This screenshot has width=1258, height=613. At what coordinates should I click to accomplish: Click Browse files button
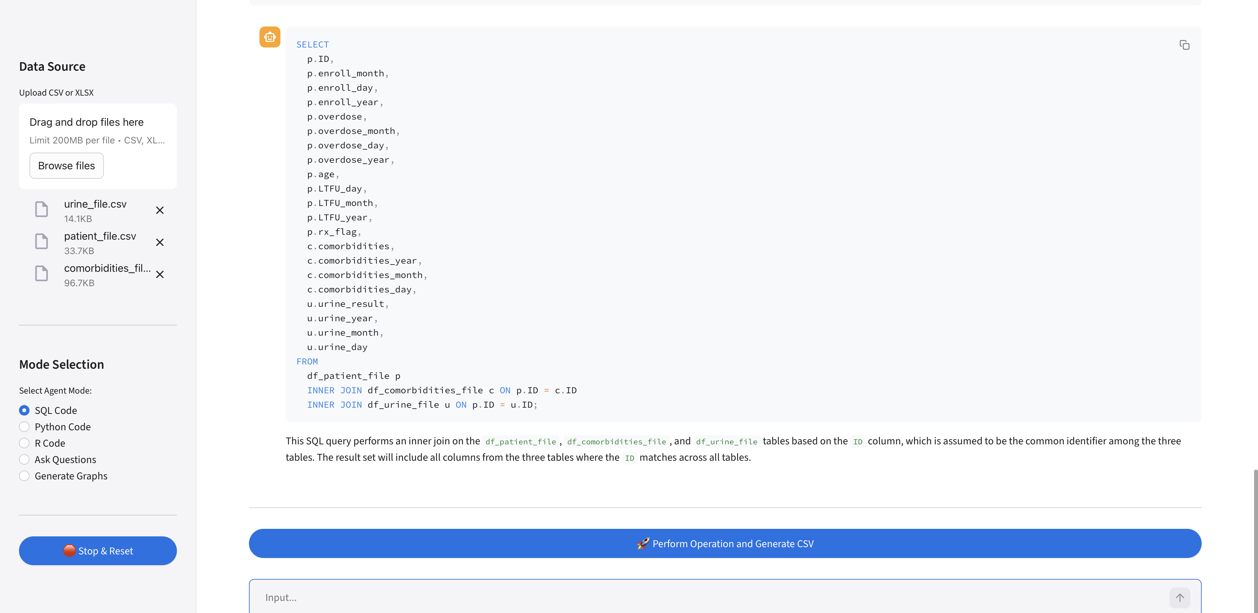67,166
